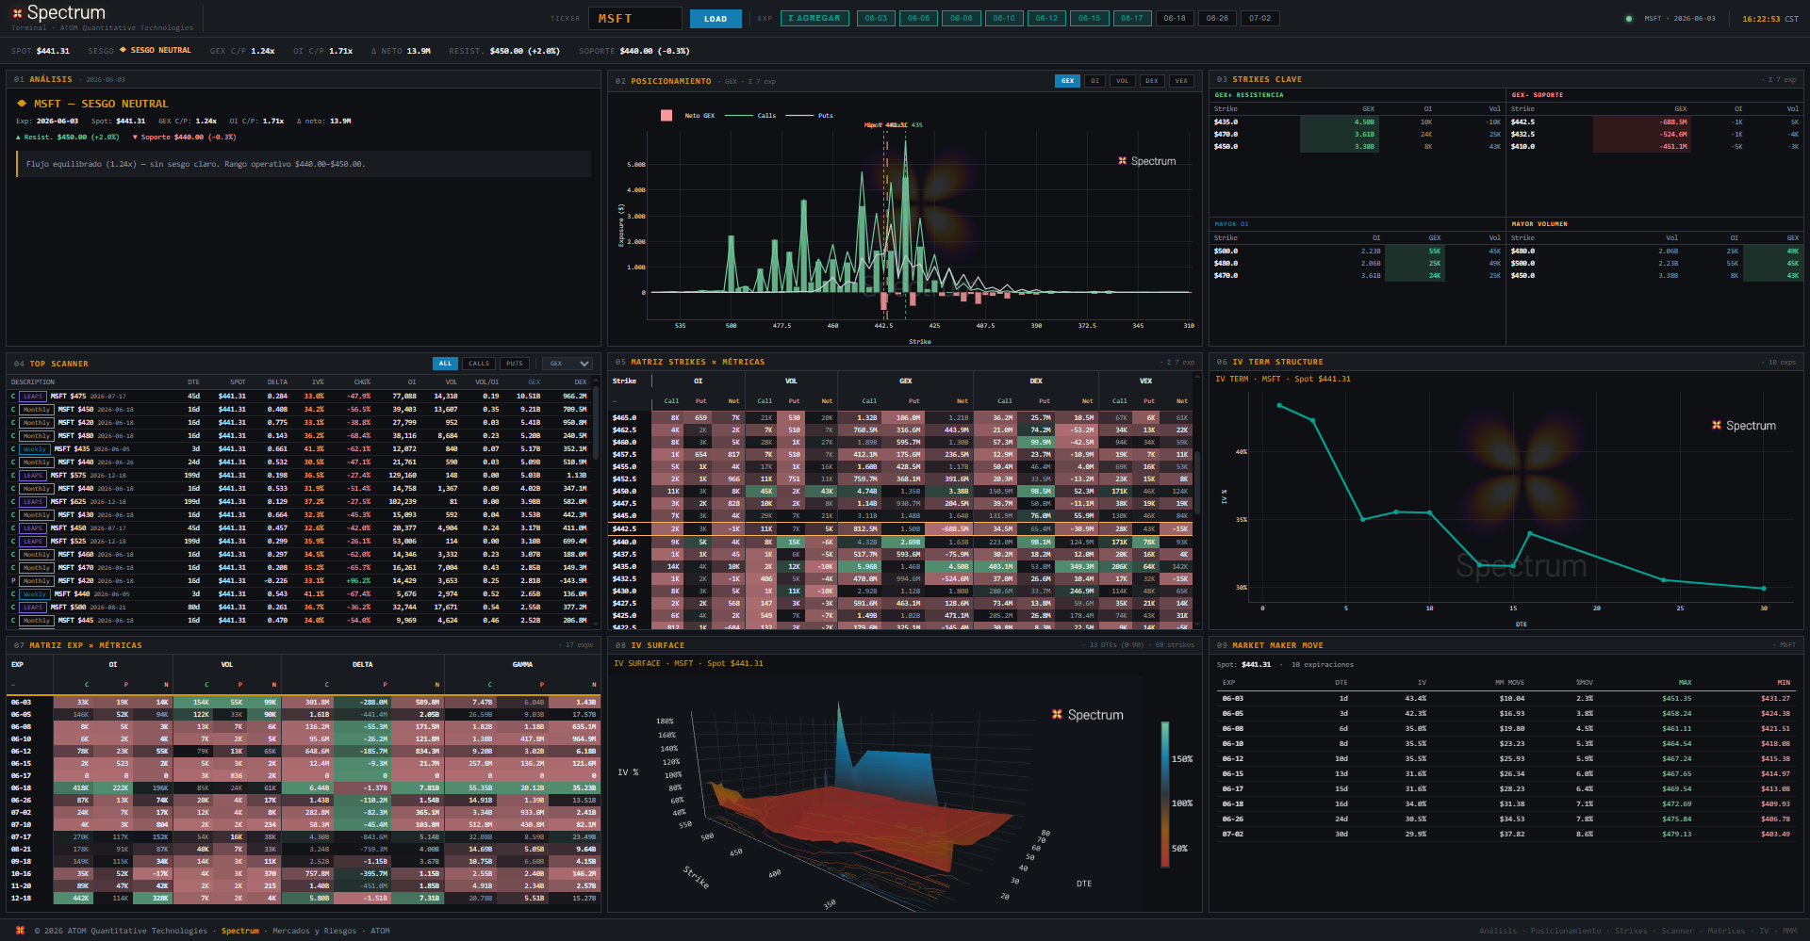Click the Spectrum watermark logo in the Posicionamiento chart

[x=1147, y=161]
